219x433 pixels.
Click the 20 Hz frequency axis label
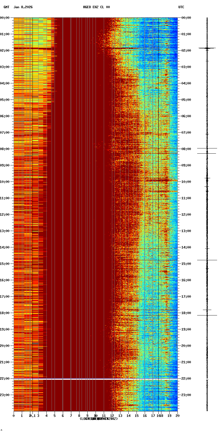[x=177, y=416]
